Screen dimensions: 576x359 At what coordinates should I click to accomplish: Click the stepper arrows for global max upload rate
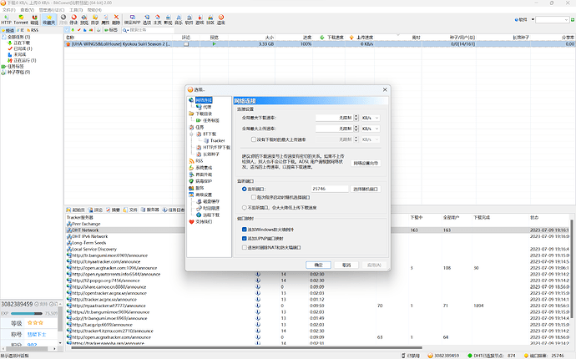point(356,129)
